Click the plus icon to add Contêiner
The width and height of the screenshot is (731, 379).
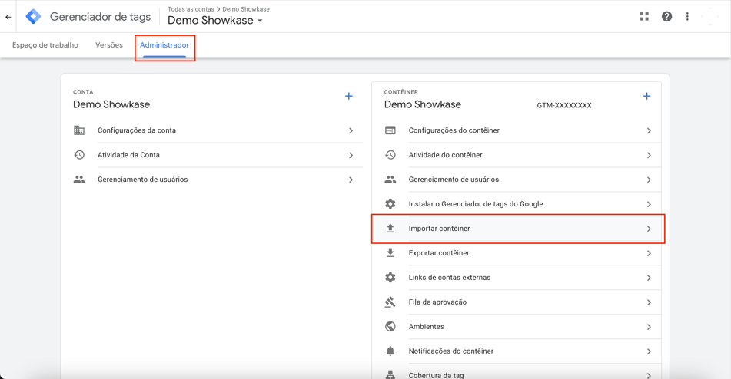click(646, 96)
